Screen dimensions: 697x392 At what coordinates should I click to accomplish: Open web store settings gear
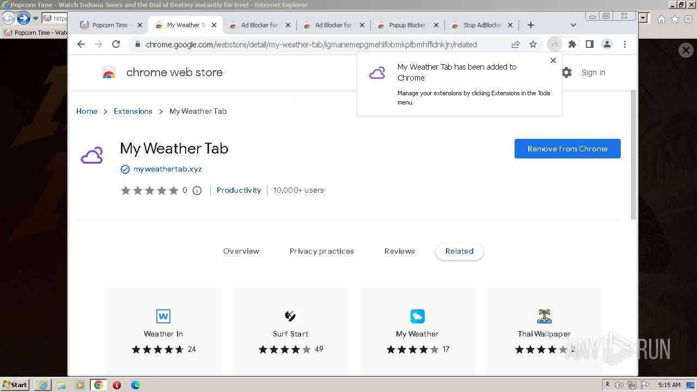pyautogui.click(x=567, y=72)
